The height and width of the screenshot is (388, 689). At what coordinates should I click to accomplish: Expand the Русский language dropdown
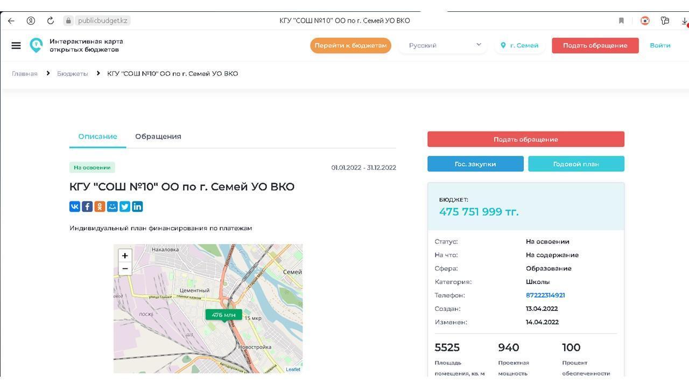[443, 45]
